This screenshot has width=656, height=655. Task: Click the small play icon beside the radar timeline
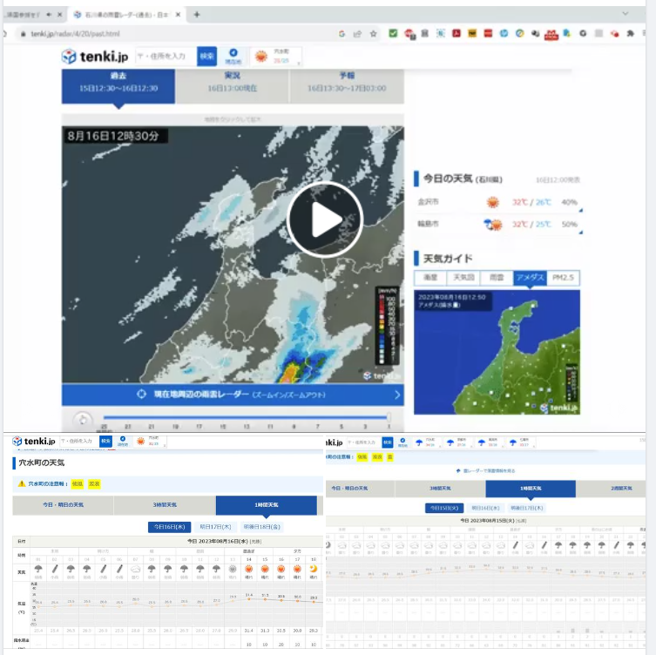click(82, 418)
